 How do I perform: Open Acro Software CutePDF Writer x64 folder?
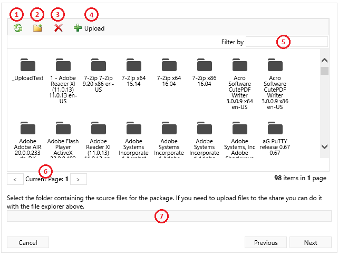pos(239,66)
